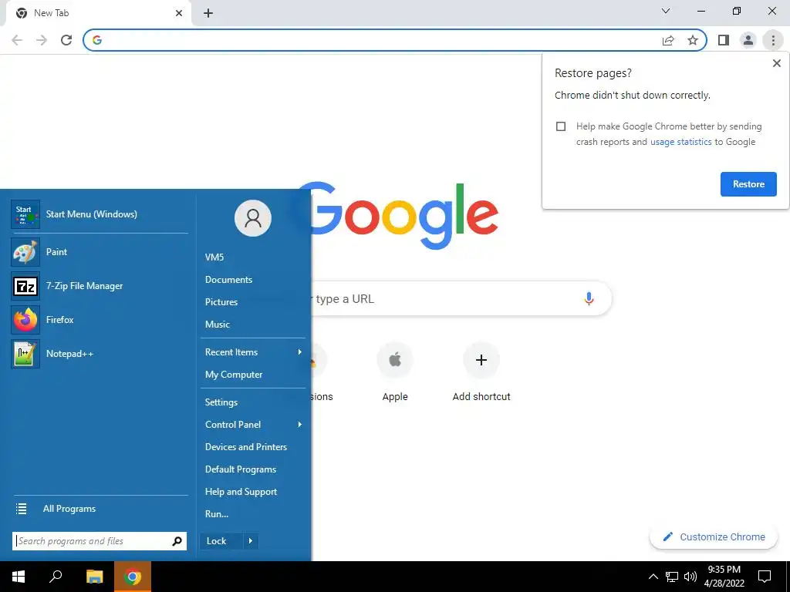The width and height of the screenshot is (790, 592).
Task: Open the notification center icon
Action: [x=765, y=577]
